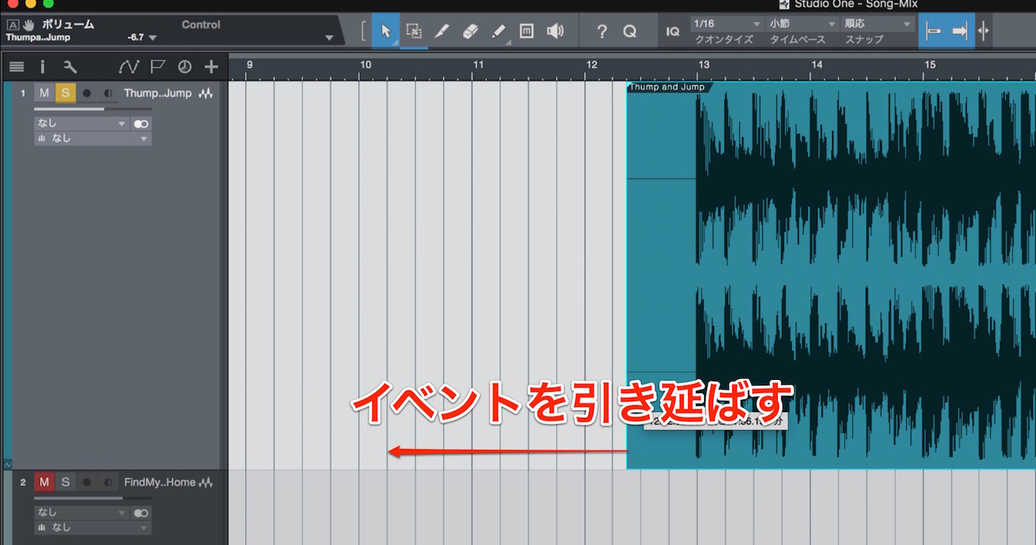Expand the Control parameter dropdown arrow
Viewport: 1036px width, 545px height.
coord(330,38)
